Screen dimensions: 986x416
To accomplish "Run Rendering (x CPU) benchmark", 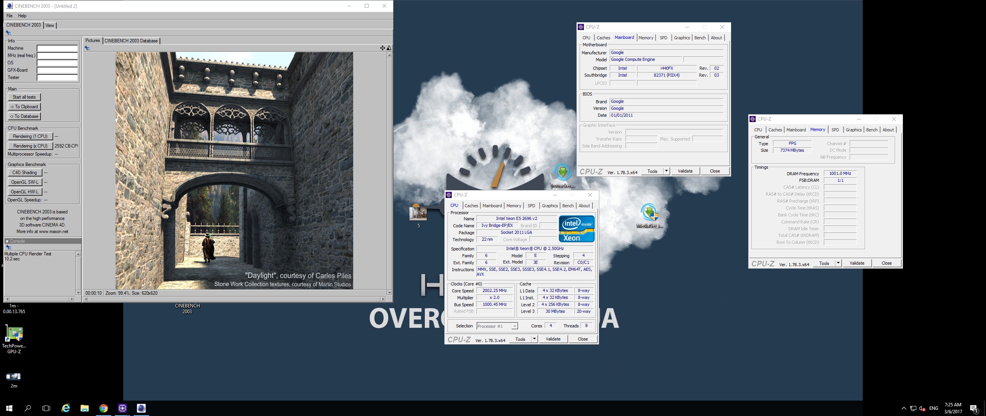I will (x=30, y=146).
